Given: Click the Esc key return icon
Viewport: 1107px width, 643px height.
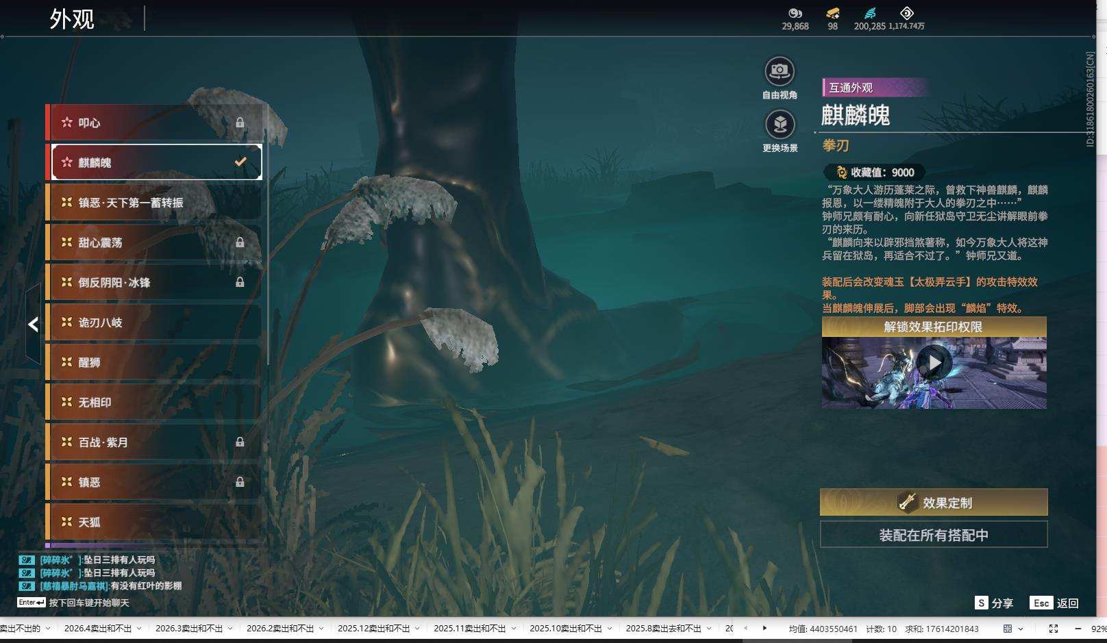Looking at the screenshot, I should pos(1041,603).
